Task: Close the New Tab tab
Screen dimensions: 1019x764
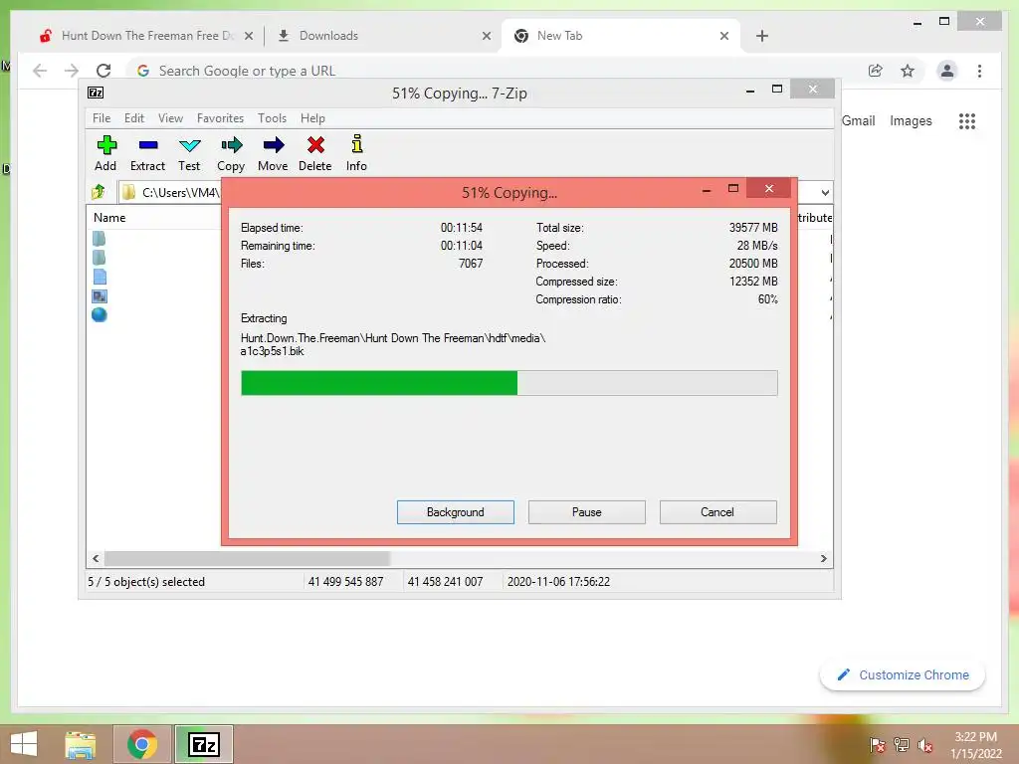Action: [x=724, y=36]
